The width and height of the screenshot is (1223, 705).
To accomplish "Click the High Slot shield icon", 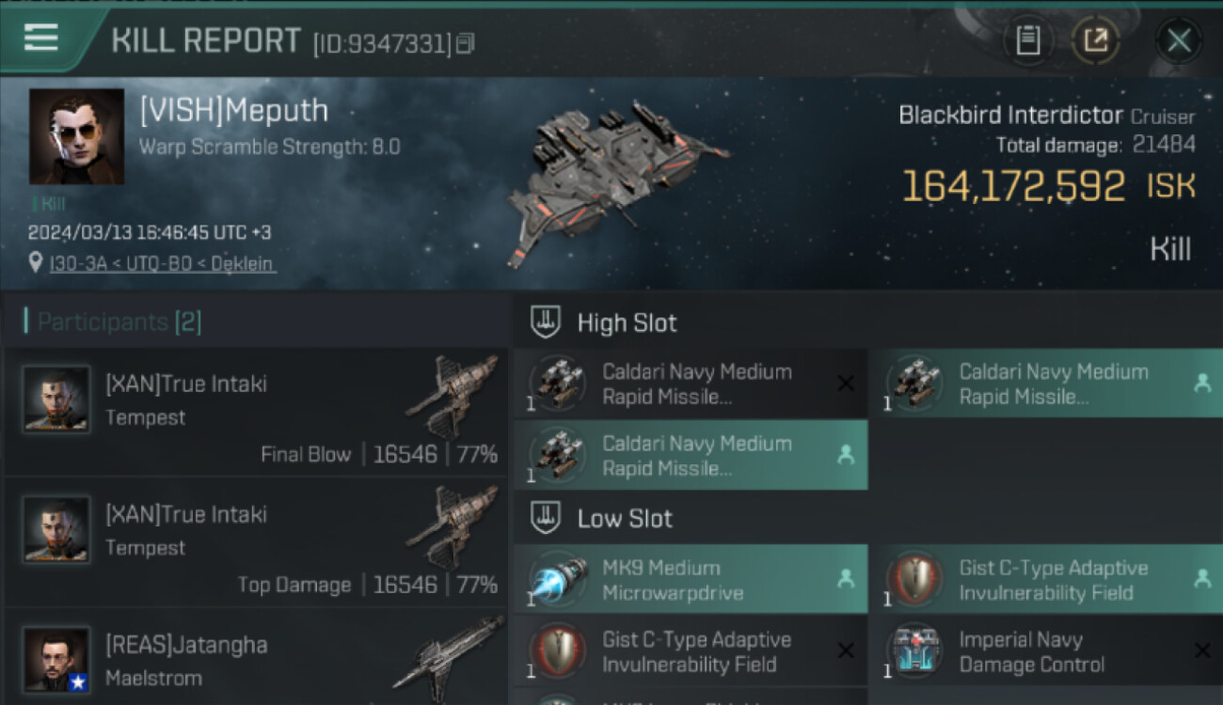I will (x=546, y=322).
